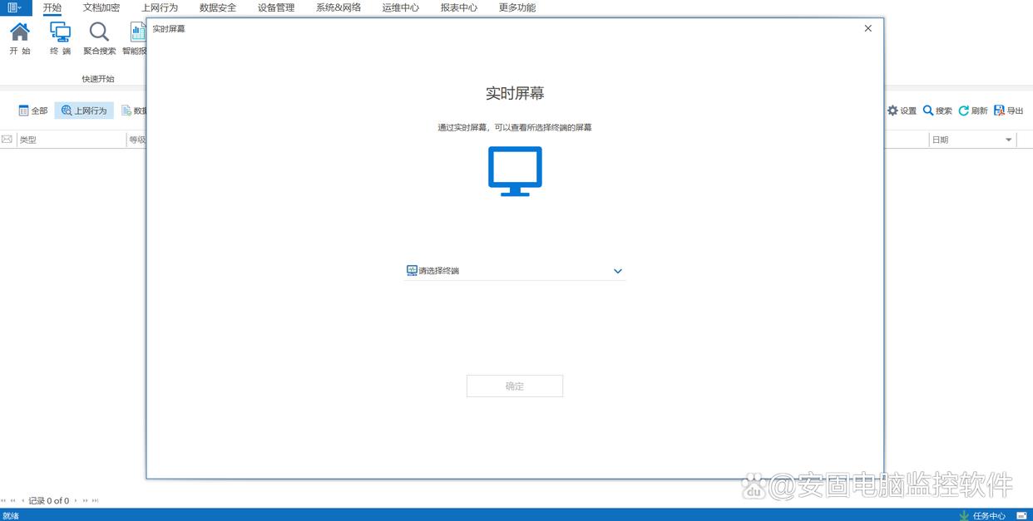This screenshot has height=521, width=1033.
Task: Switch to the 上网行为 ribbon tab
Action: click(x=160, y=7)
